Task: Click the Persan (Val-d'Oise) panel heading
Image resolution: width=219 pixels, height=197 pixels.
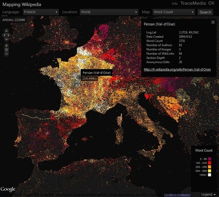Action: click(159, 24)
